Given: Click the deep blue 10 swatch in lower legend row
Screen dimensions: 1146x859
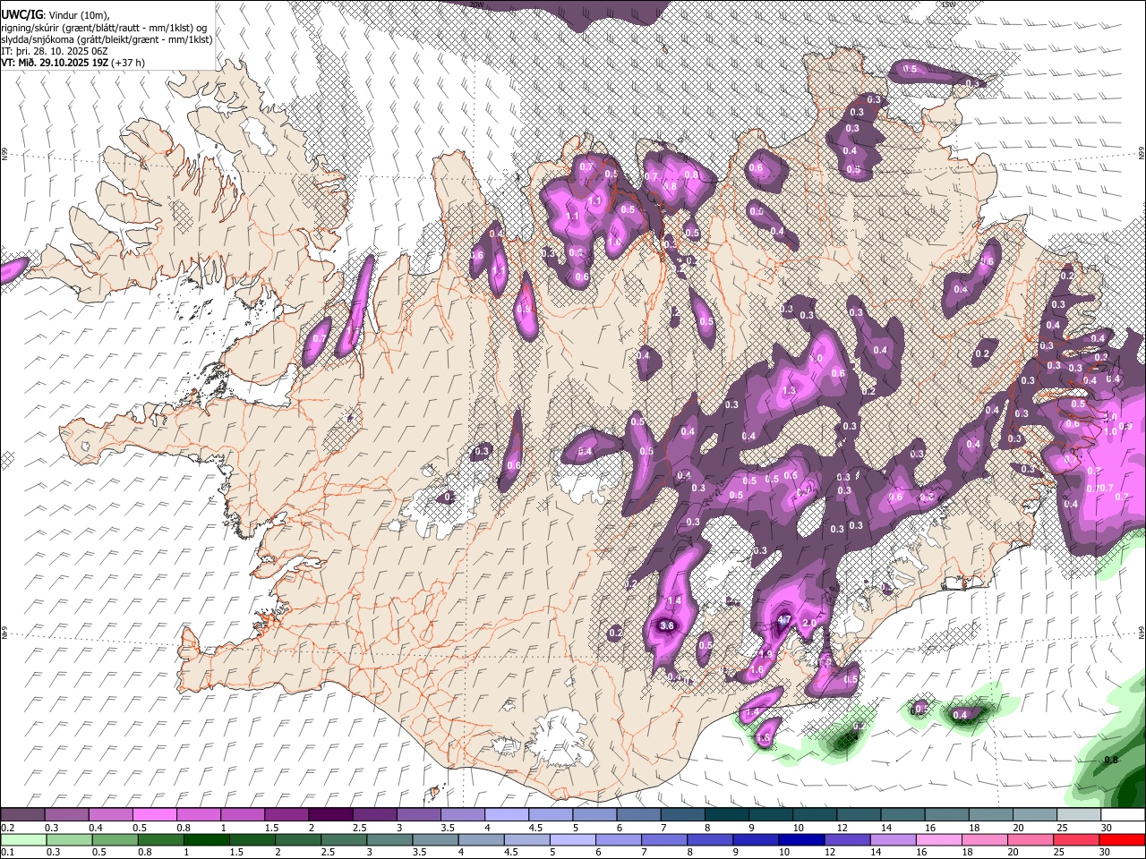Looking at the screenshot, I should point(800,839).
